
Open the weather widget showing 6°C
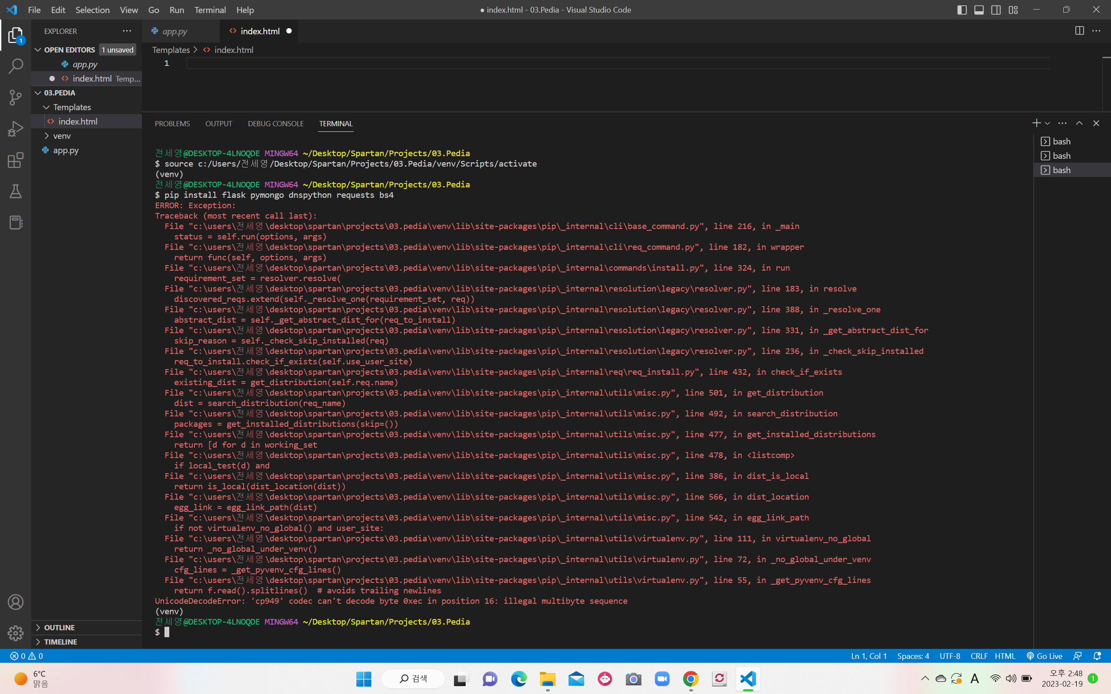(x=31, y=679)
